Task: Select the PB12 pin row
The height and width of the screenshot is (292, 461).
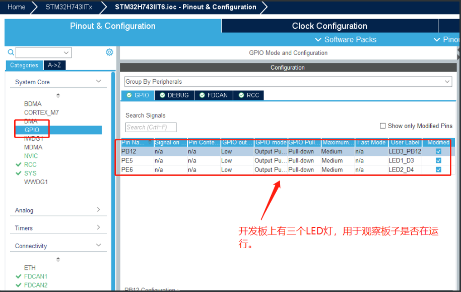Action: coord(288,151)
